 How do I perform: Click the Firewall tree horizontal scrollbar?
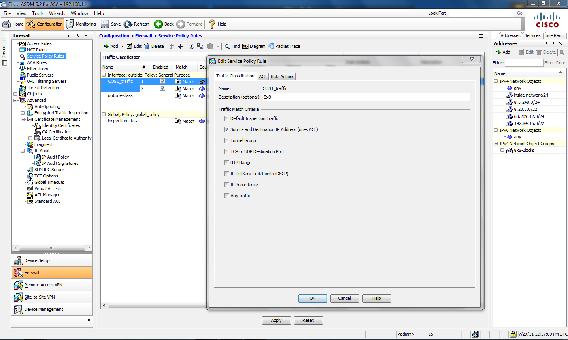52,248
